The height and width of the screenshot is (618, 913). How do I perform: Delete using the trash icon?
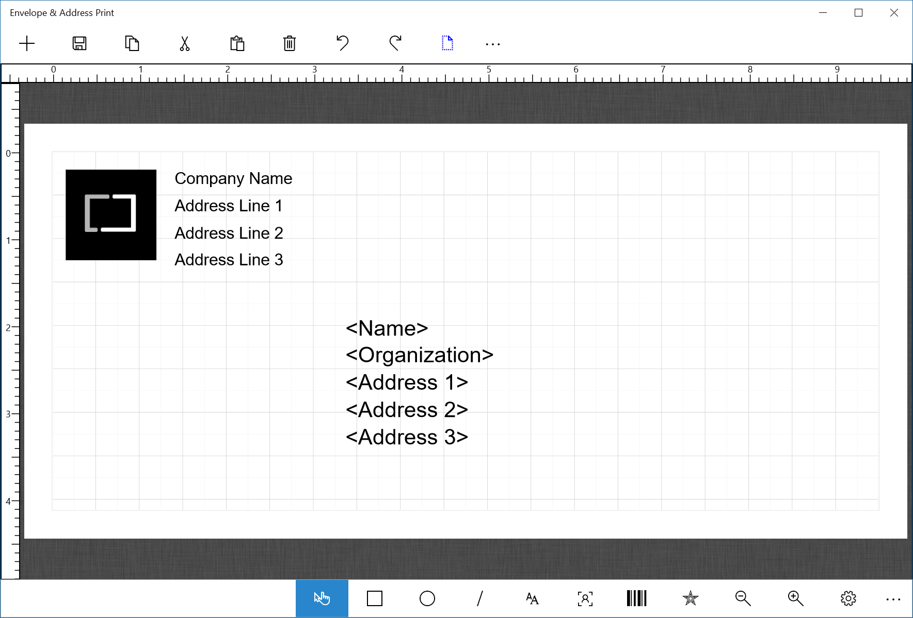tap(290, 44)
